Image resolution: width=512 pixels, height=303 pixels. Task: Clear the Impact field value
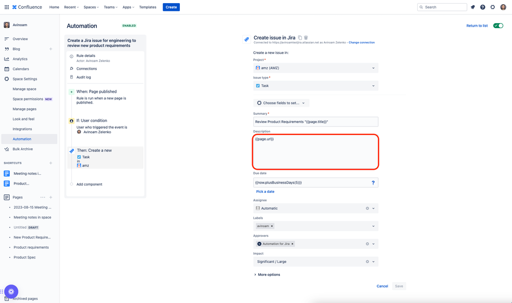pyautogui.click(x=367, y=261)
